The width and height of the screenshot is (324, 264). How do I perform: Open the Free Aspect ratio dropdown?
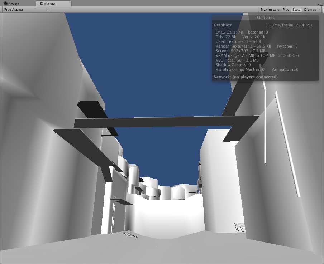click(x=26, y=10)
